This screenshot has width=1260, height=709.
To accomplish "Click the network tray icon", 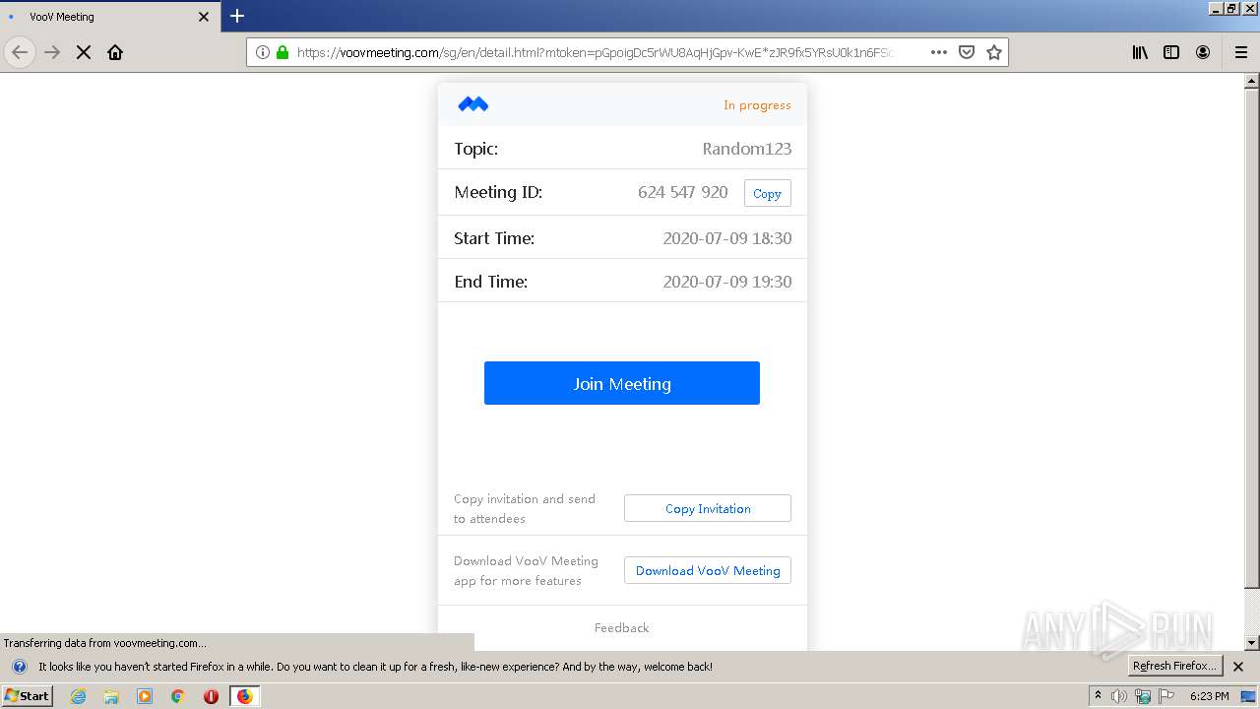I will (x=1143, y=696).
